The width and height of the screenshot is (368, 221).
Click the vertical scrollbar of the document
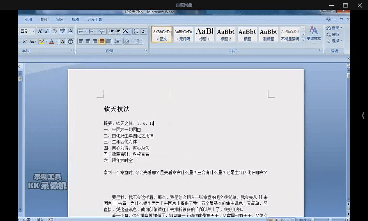(x=348, y=136)
